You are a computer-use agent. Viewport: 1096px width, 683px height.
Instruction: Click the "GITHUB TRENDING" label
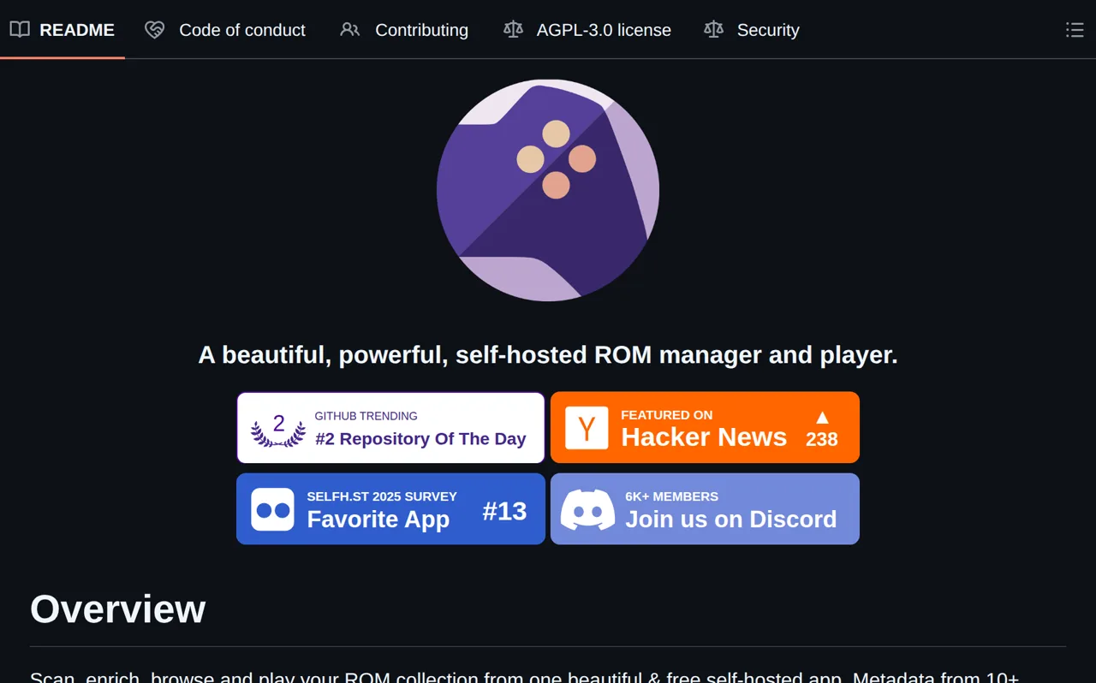tap(366, 416)
